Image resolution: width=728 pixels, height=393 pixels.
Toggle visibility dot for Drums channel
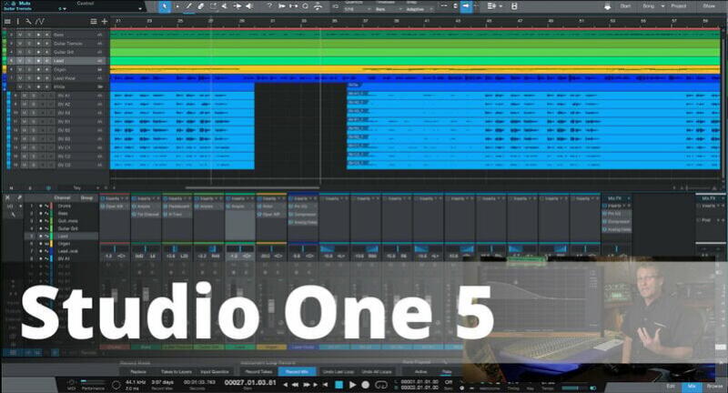pos(41,207)
